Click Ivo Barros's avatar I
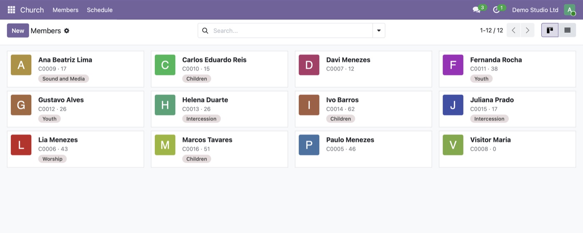583x233 pixels. point(309,105)
